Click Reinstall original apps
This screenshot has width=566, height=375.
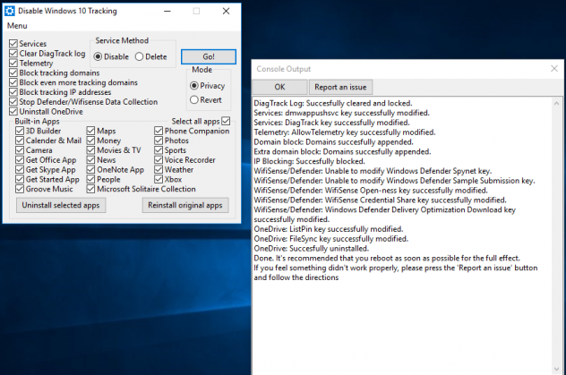(185, 206)
